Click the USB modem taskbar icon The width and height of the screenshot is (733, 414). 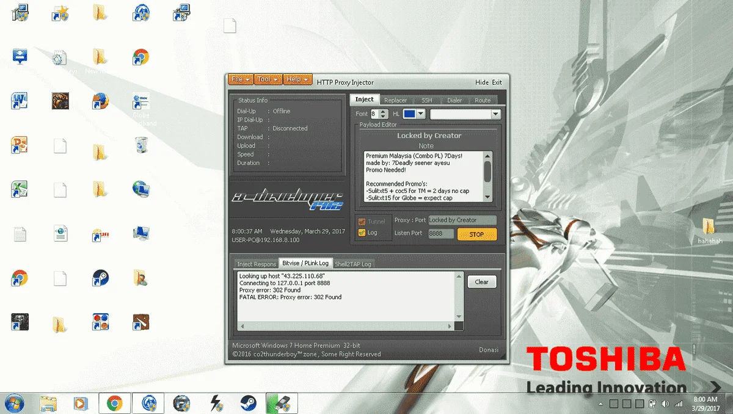(x=281, y=403)
